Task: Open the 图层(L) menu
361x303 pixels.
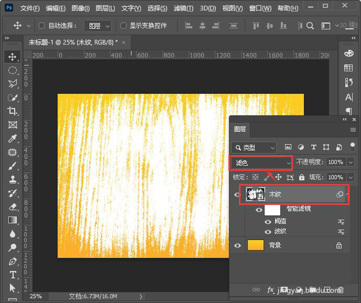Action: [106, 8]
